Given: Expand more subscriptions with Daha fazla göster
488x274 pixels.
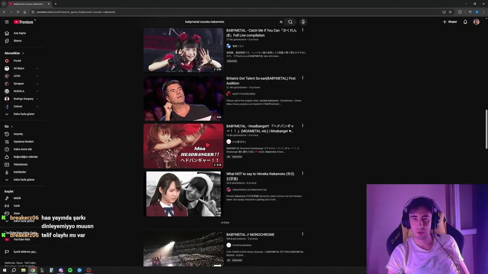Looking at the screenshot, I should (22, 114).
